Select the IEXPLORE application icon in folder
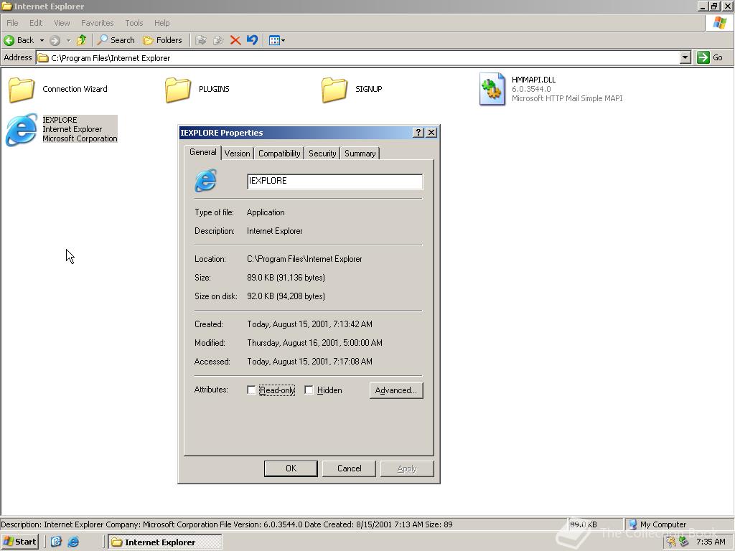 pyautogui.click(x=22, y=130)
